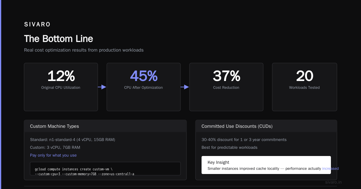Click the 'Custom: 3 vCPU, 7GB RAM' line
This screenshot has height=189, width=361.
55,148
